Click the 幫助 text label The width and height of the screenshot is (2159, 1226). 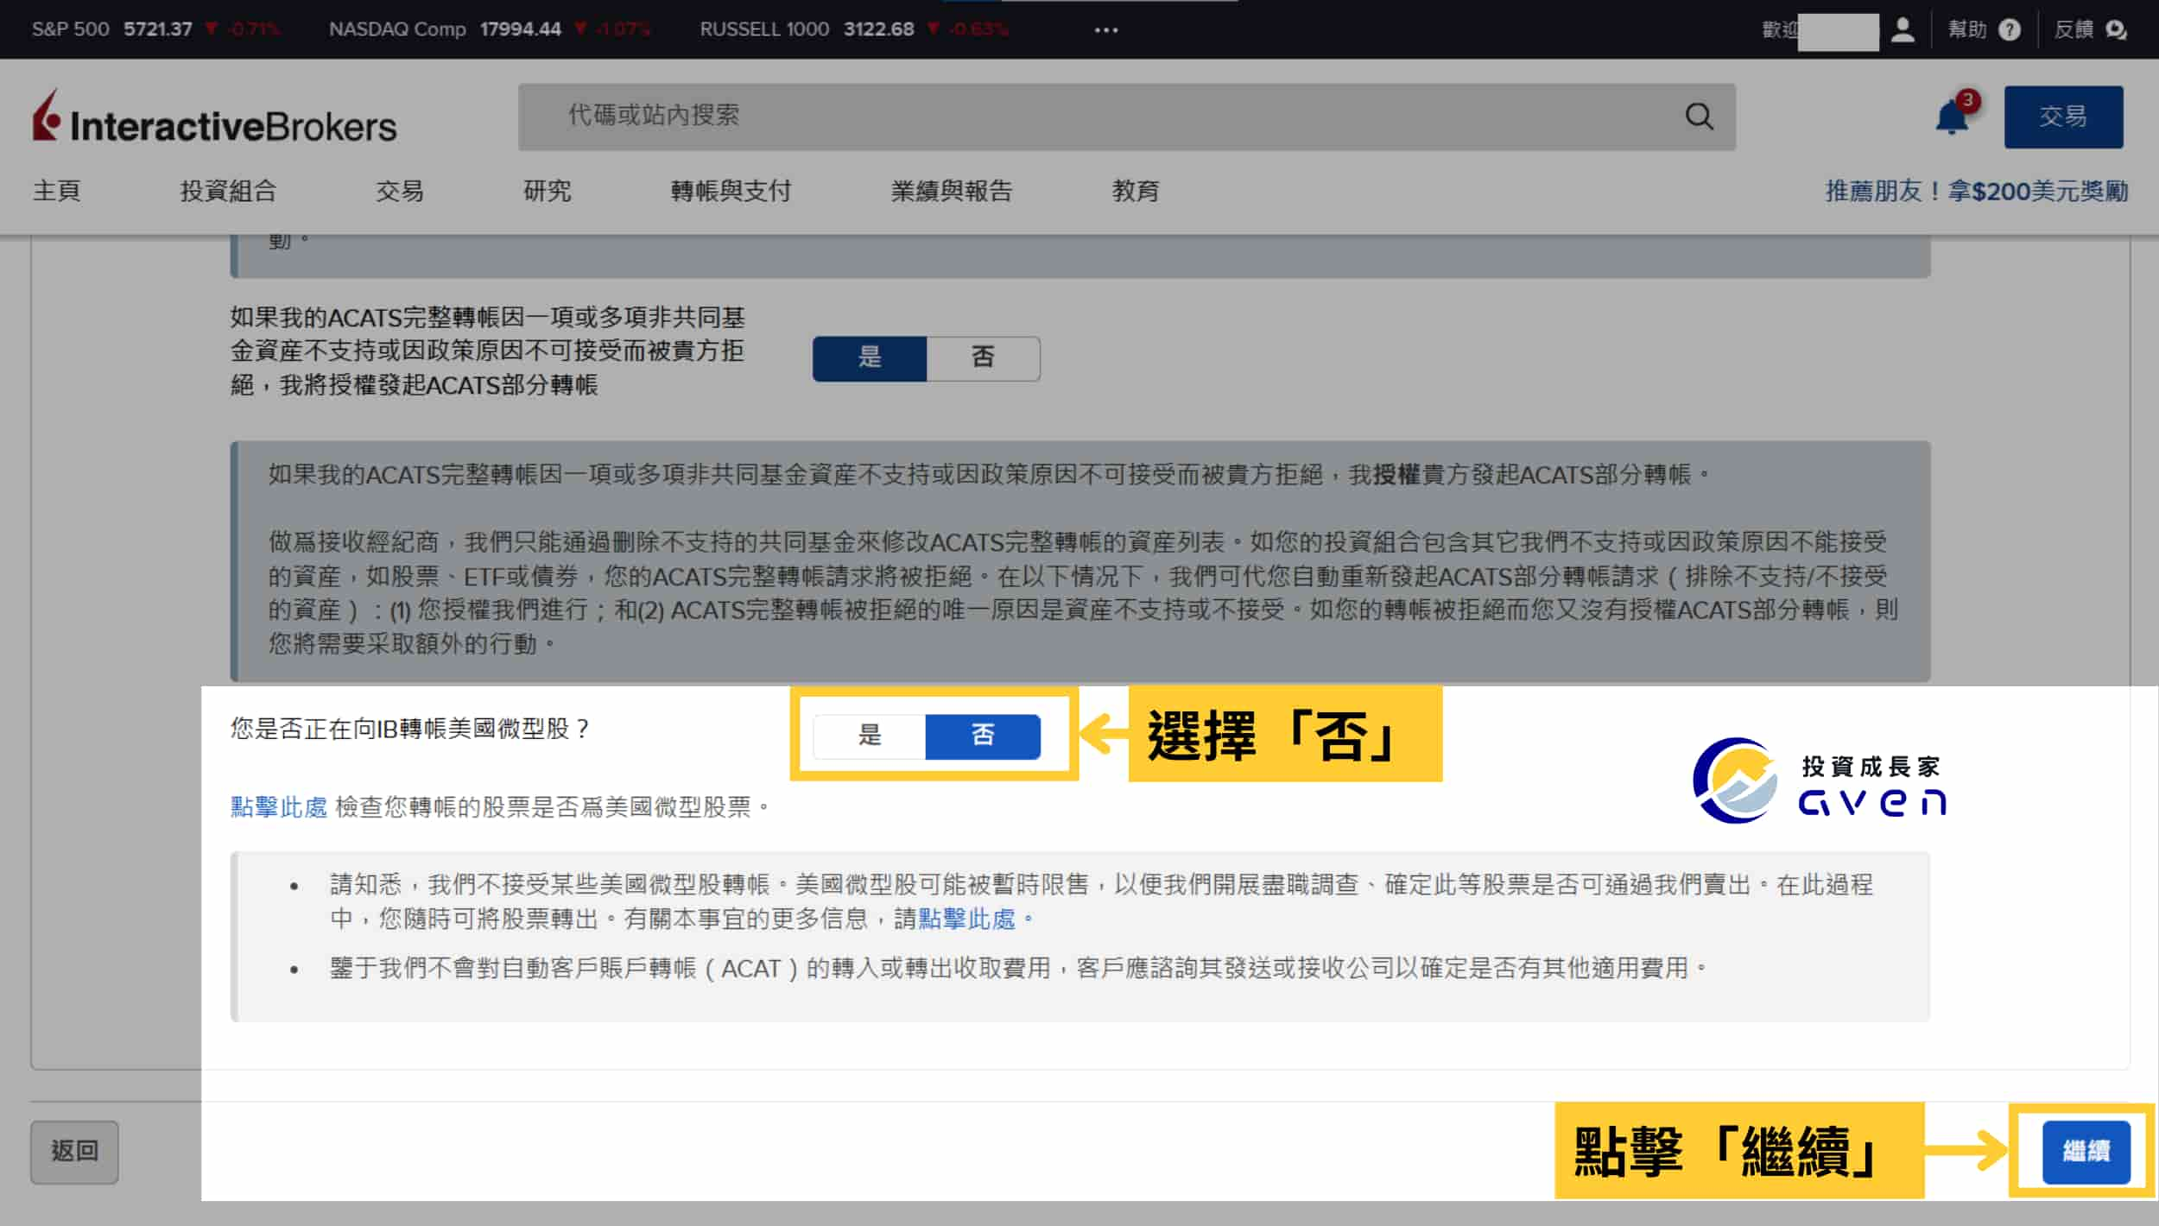[x=1967, y=29]
